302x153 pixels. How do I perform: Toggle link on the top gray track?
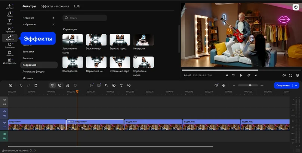[4, 104]
